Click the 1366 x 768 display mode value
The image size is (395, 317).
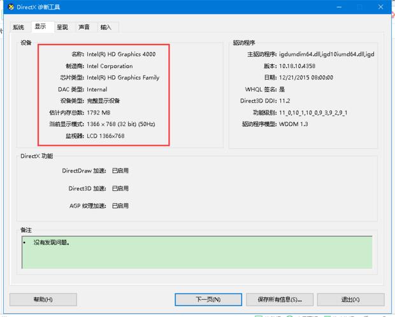121,123
